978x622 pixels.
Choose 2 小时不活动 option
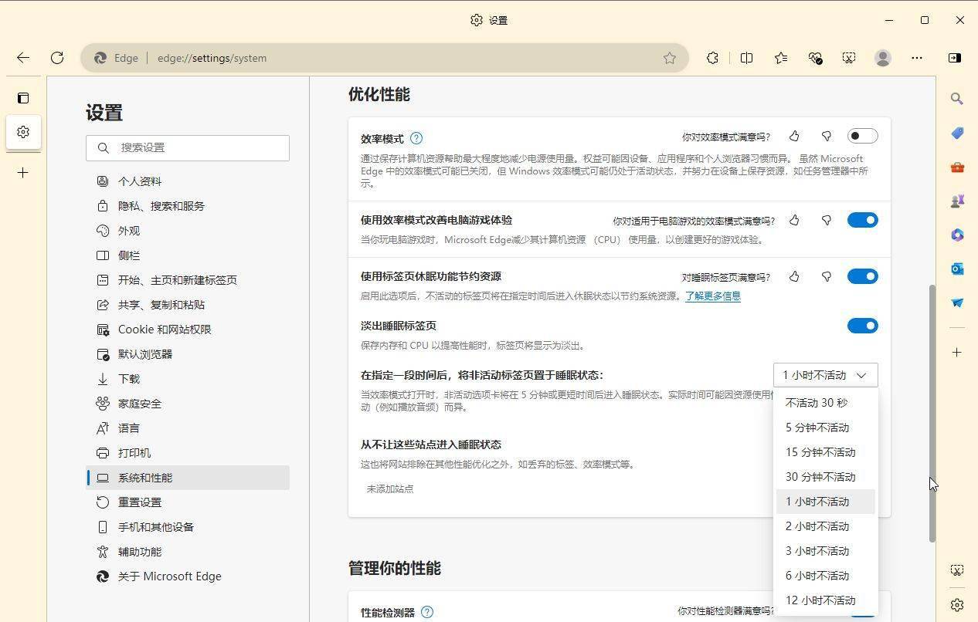pos(825,526)
